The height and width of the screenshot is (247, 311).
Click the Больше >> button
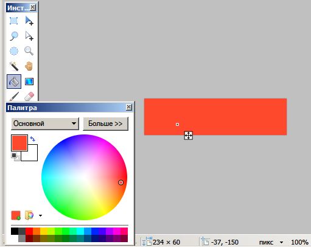click(x=105, y=123)
